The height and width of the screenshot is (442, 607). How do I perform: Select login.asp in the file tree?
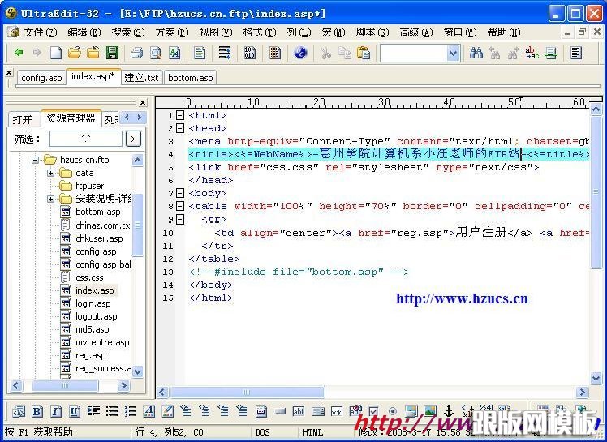[93, 303]
